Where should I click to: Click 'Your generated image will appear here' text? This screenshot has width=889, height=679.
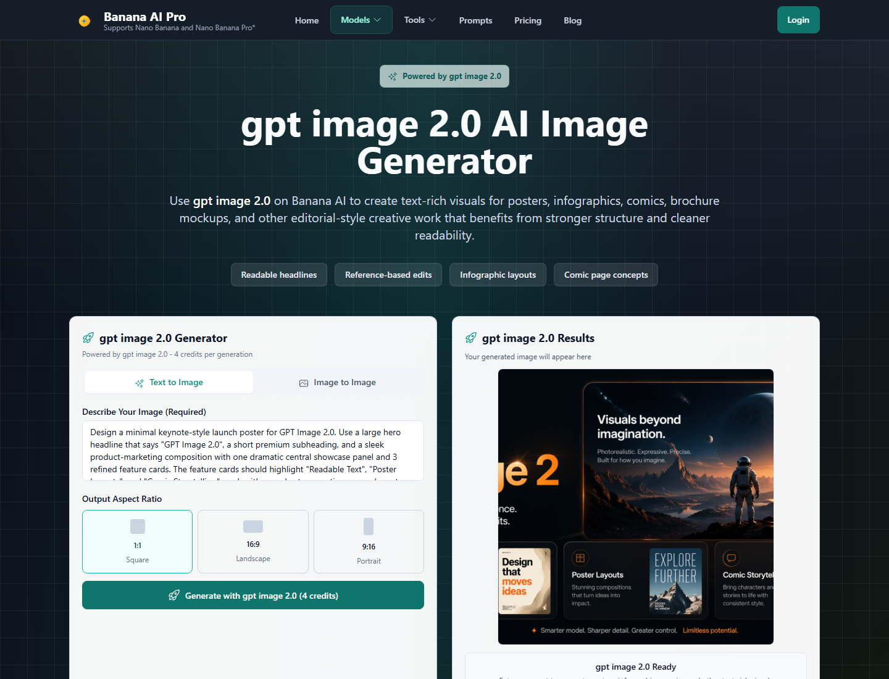pyautogui.click(x=528, y=357)
